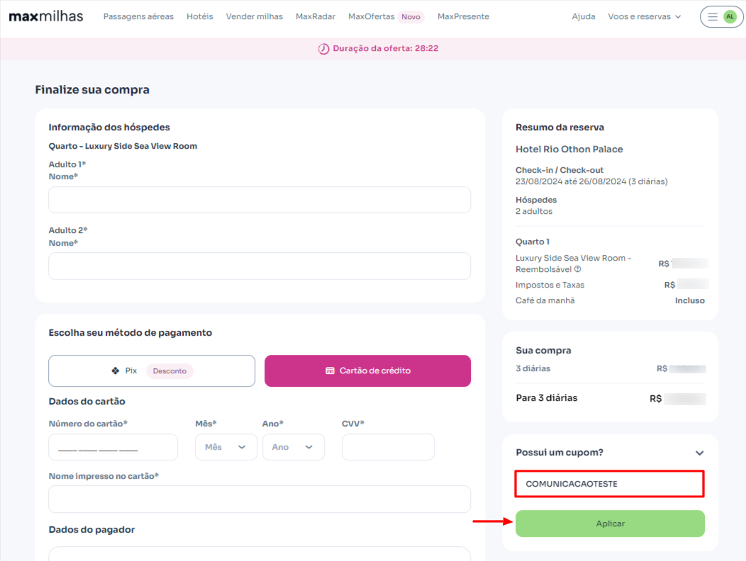The width and height of the screenshot is (746, 561).
Task: Open MaxPresente
Action: pyautogui.click(x=463, y=16)
